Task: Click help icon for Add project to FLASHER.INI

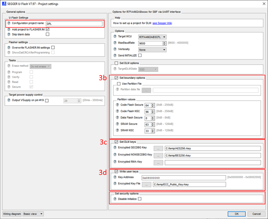Action: 9,29
